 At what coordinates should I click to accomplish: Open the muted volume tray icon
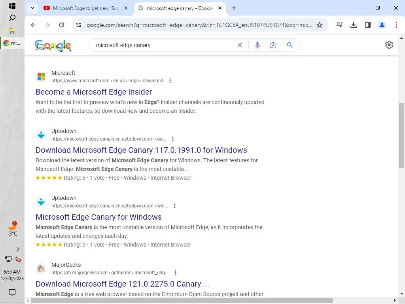(x=17, y=259)
